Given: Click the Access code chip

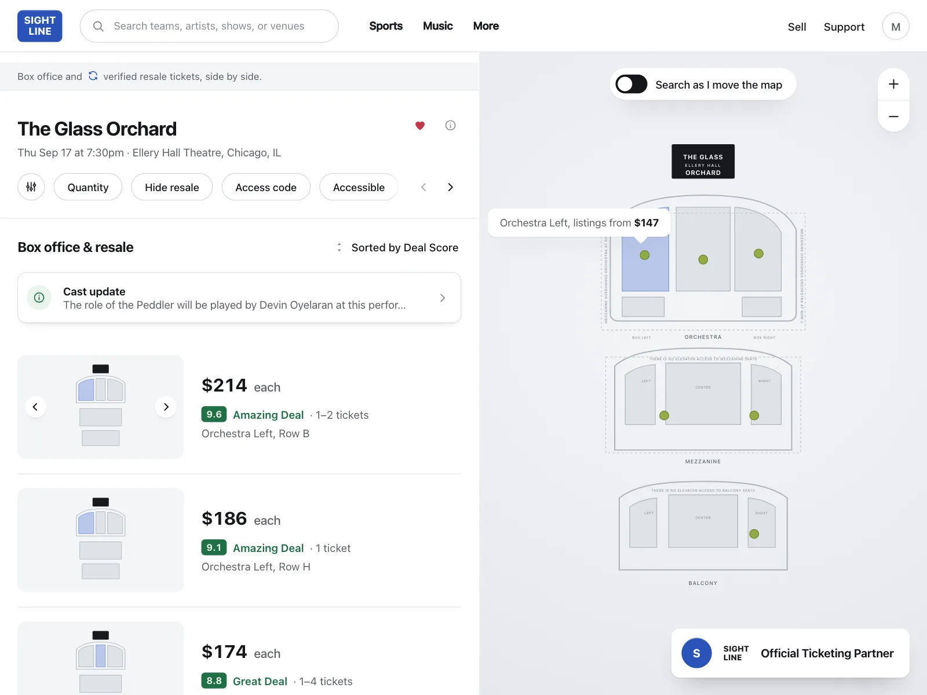Looking at the screenshot, I should pos(266,187).
